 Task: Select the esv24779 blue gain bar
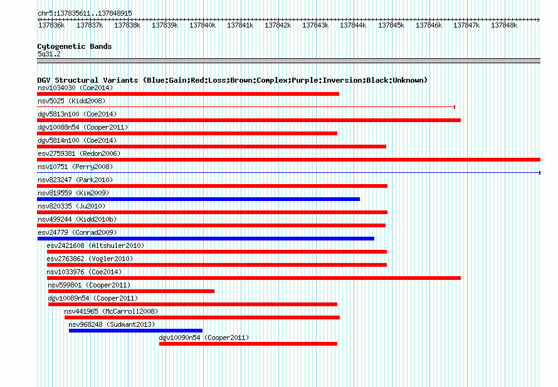point(206,239)
